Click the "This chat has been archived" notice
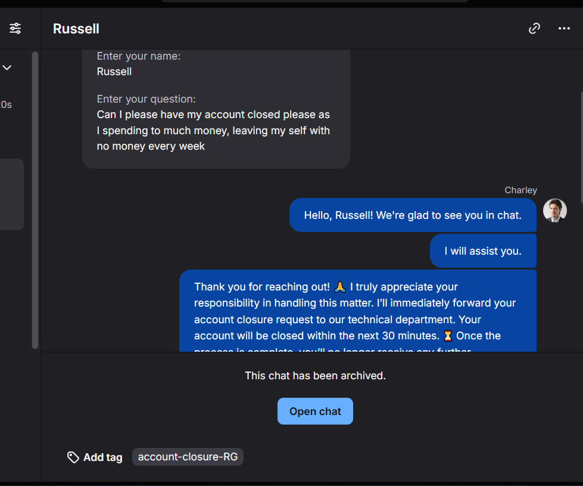Viewport: 583px width, 486px height. tap(315, 376)
